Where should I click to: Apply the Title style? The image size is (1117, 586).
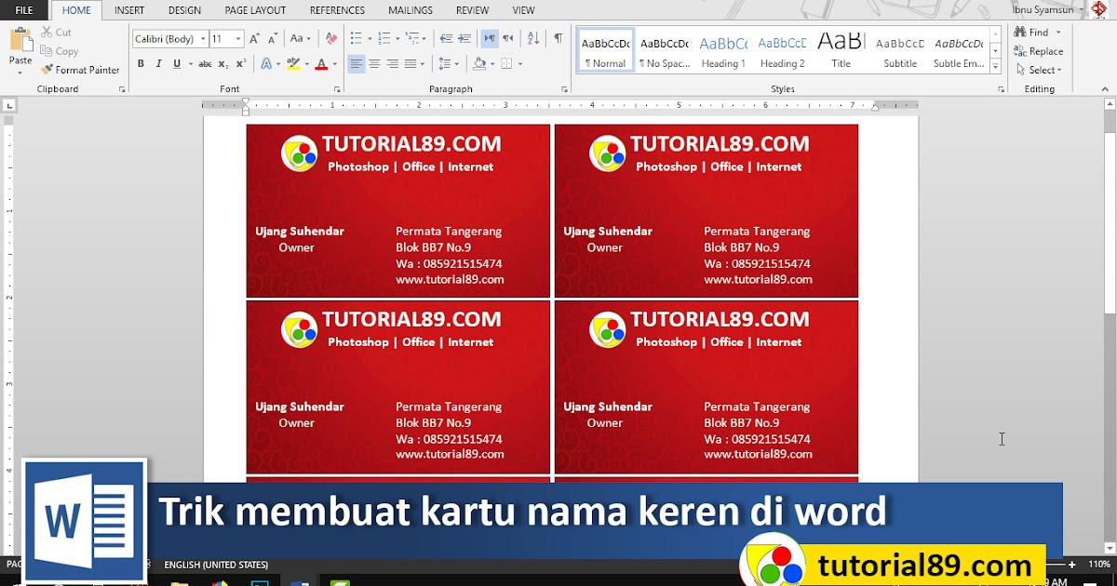tap(841, 51)
